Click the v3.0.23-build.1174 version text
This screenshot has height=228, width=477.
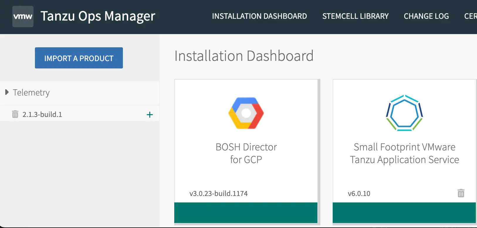coord(219,193)
